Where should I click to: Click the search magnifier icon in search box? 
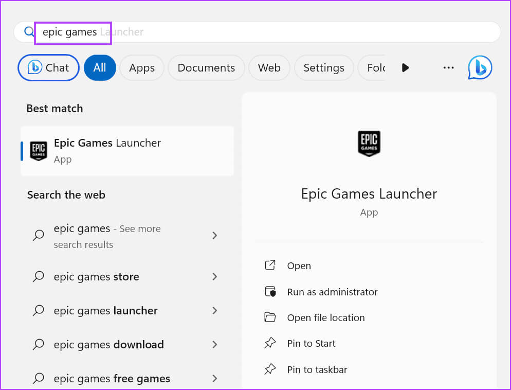coord(29,32)
